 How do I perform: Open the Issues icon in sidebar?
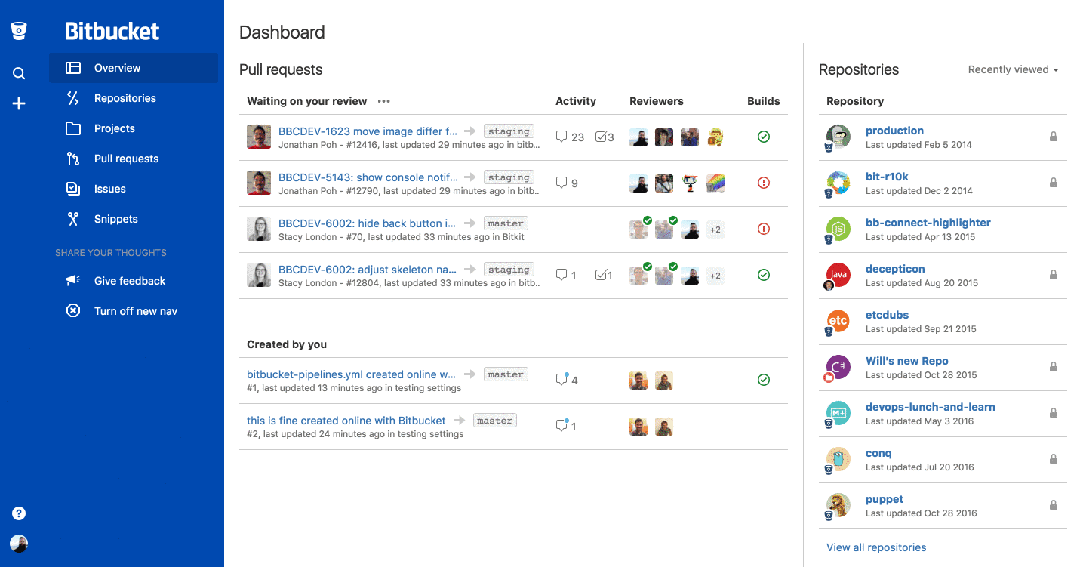point(72,189)
